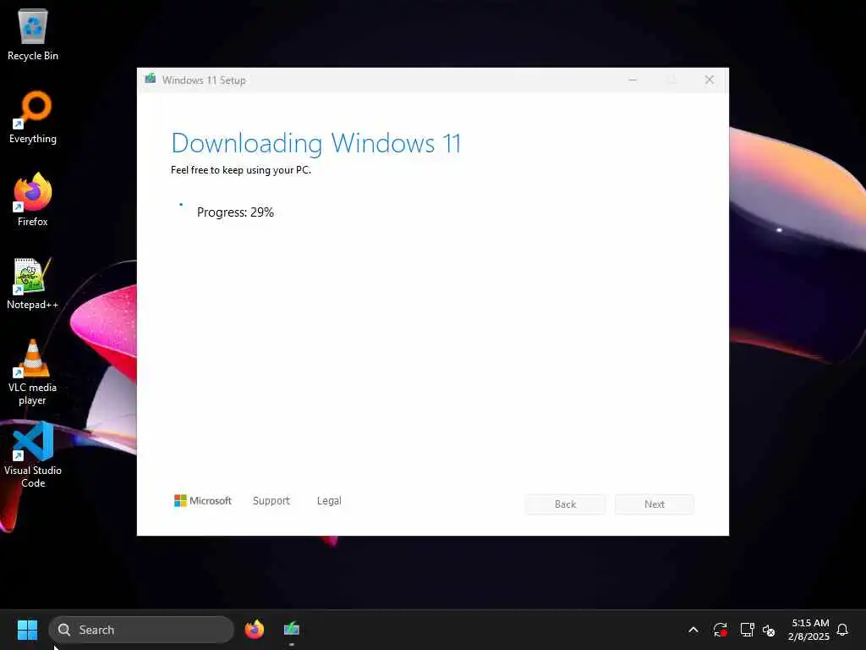Select the Visual Studio Code desktop shortcut
Viewport: 866px width, 650px height.
click(33, 454)
